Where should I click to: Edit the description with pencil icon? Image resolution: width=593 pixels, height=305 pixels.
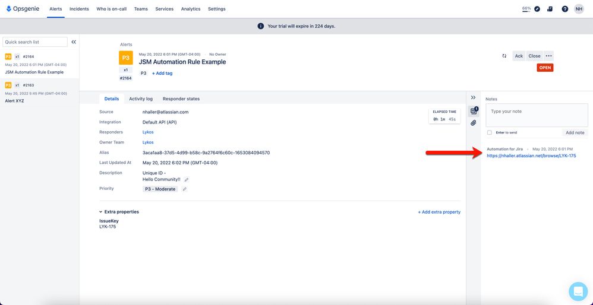187,180
